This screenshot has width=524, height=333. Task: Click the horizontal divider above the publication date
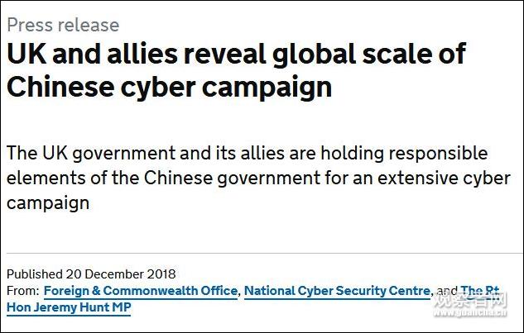262,253
